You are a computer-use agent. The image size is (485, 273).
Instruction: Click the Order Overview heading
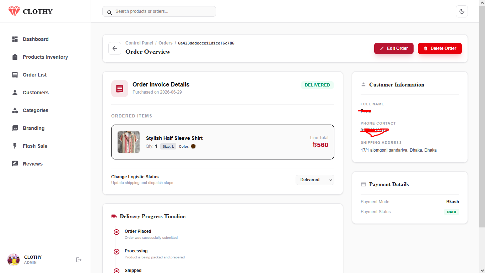[148, 52]
